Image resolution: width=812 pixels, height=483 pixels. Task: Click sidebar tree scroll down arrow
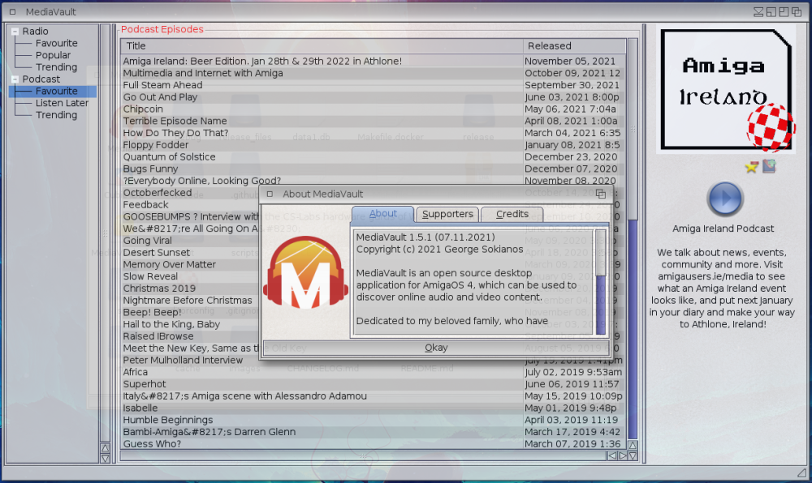[105, 458]
